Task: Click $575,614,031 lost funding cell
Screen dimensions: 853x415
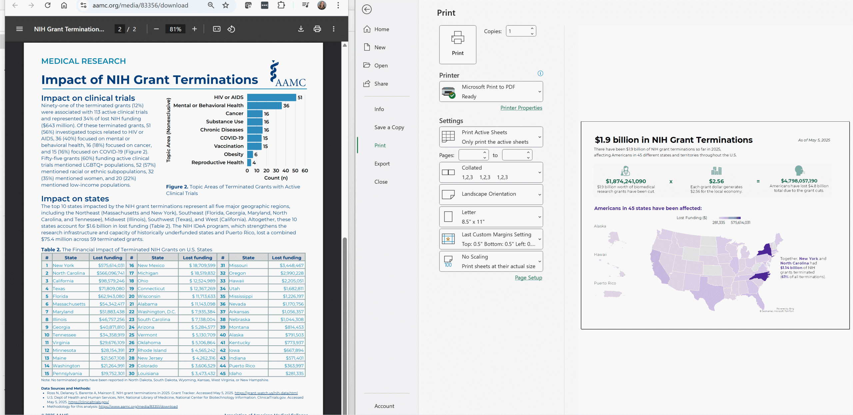Action: tap(108, 265)
